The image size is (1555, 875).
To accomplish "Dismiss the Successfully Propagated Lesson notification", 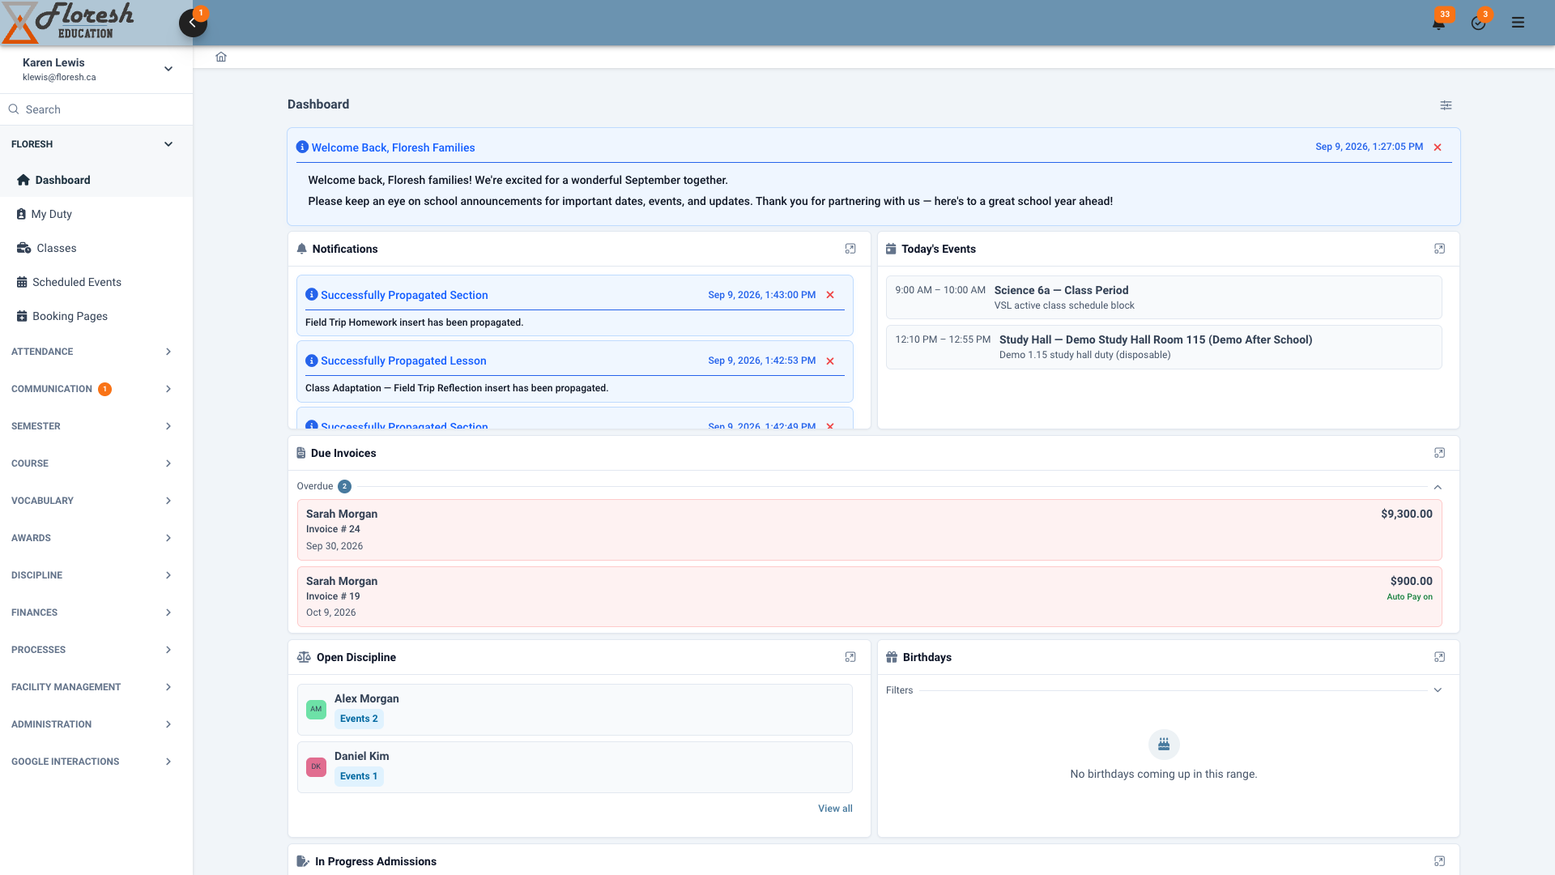I will click(830, 361).
